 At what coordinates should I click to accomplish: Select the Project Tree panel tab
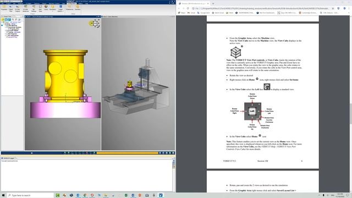[8, 16]
